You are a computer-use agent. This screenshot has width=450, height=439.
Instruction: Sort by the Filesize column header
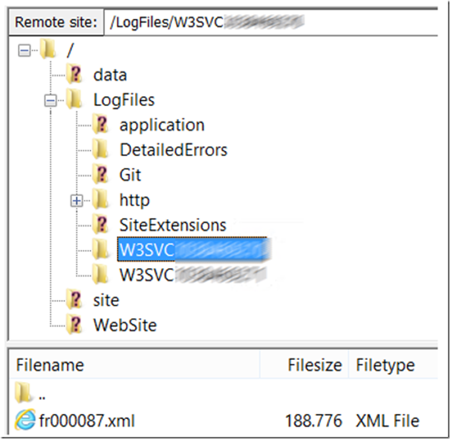click(x=304, y=365)
